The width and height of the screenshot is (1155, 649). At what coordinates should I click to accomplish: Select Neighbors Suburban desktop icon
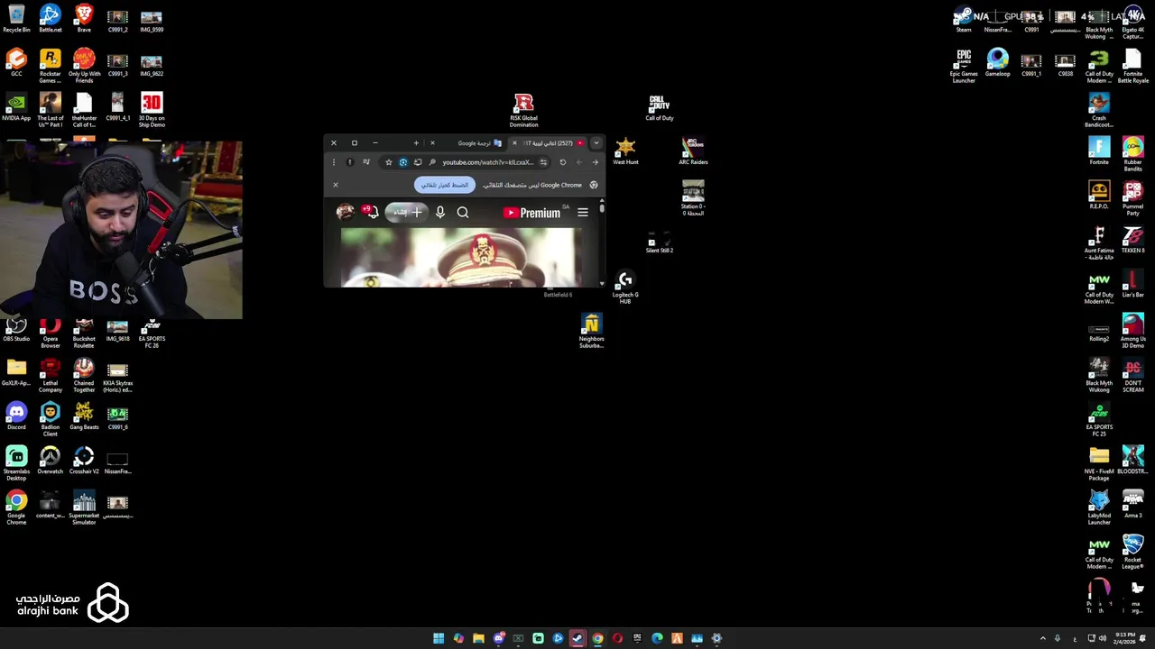pos(591,332)
